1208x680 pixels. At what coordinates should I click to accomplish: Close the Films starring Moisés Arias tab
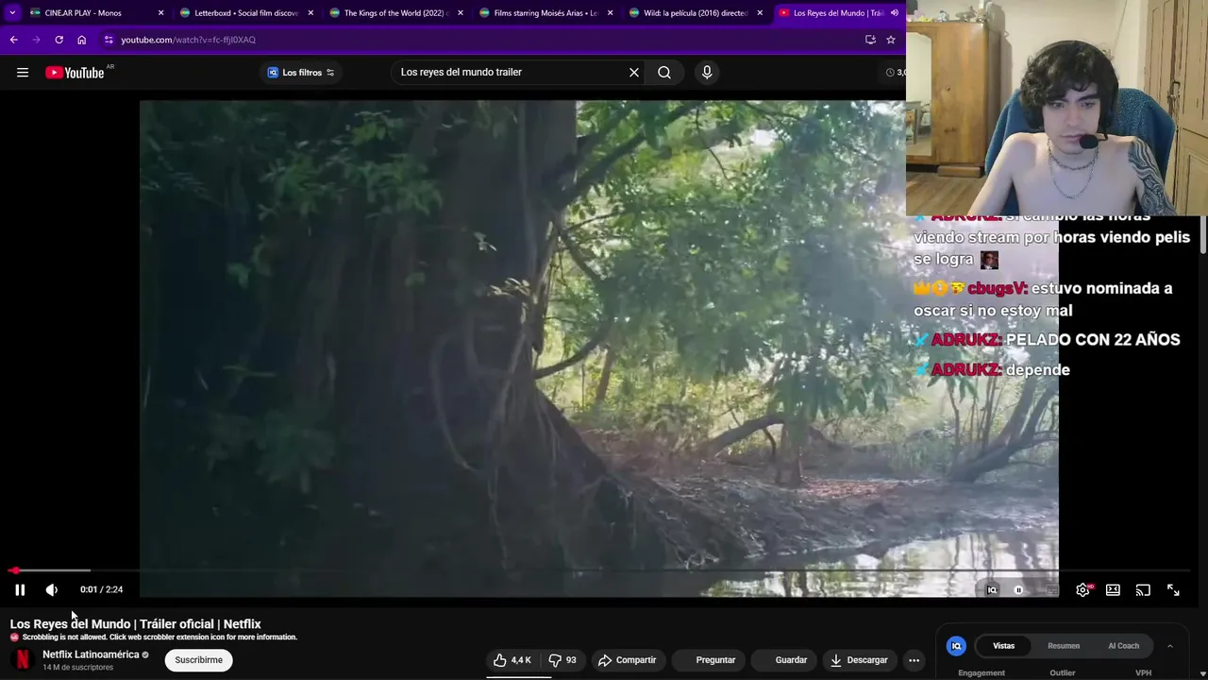pos(610,13)
